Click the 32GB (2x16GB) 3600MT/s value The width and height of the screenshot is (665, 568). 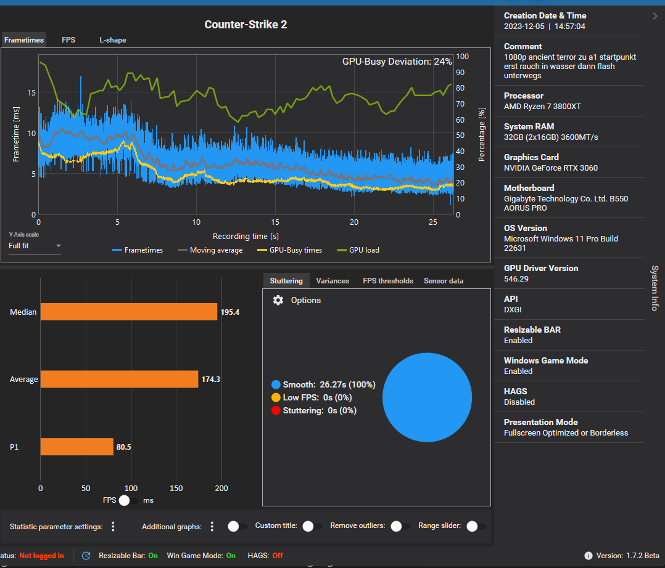[x=550, y=137]
